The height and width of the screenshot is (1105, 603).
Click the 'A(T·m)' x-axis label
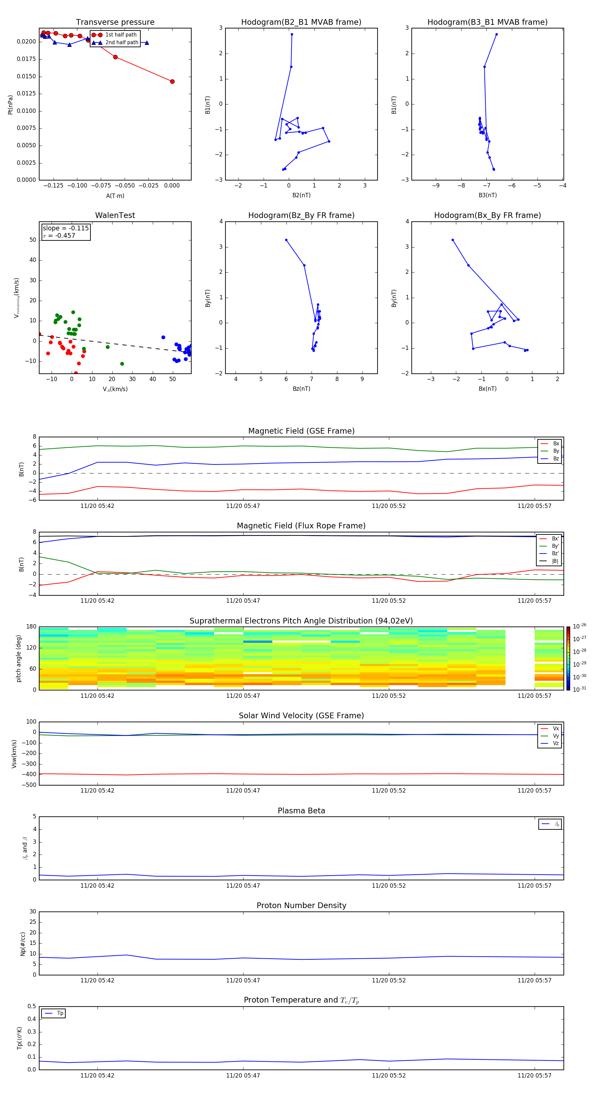115,196
